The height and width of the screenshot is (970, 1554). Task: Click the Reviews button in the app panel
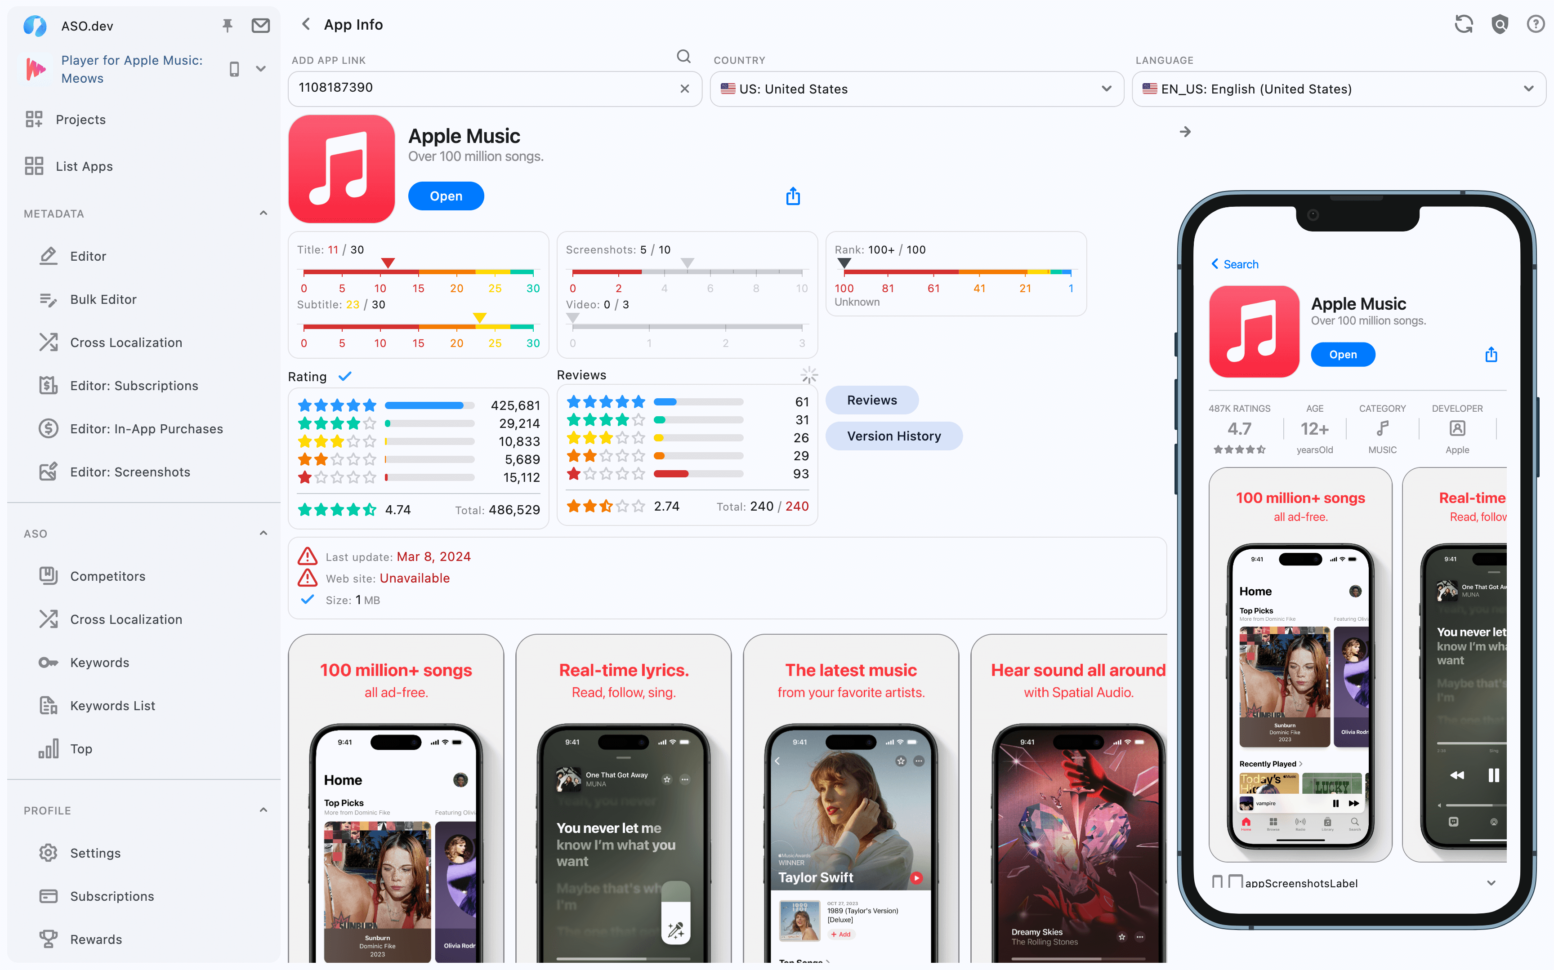(x=871, y=399)
